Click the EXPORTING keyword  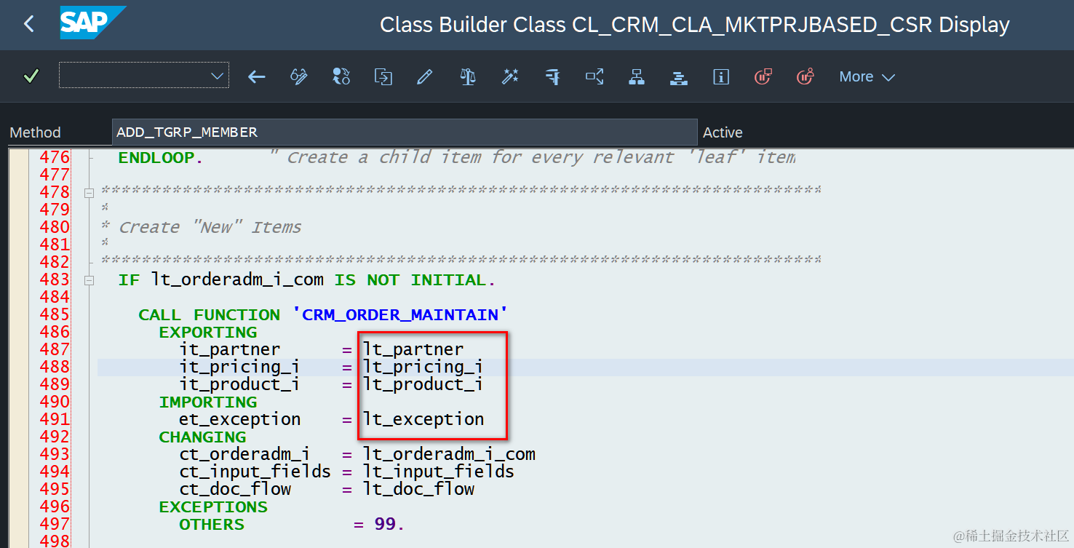[x=208, y=333]
